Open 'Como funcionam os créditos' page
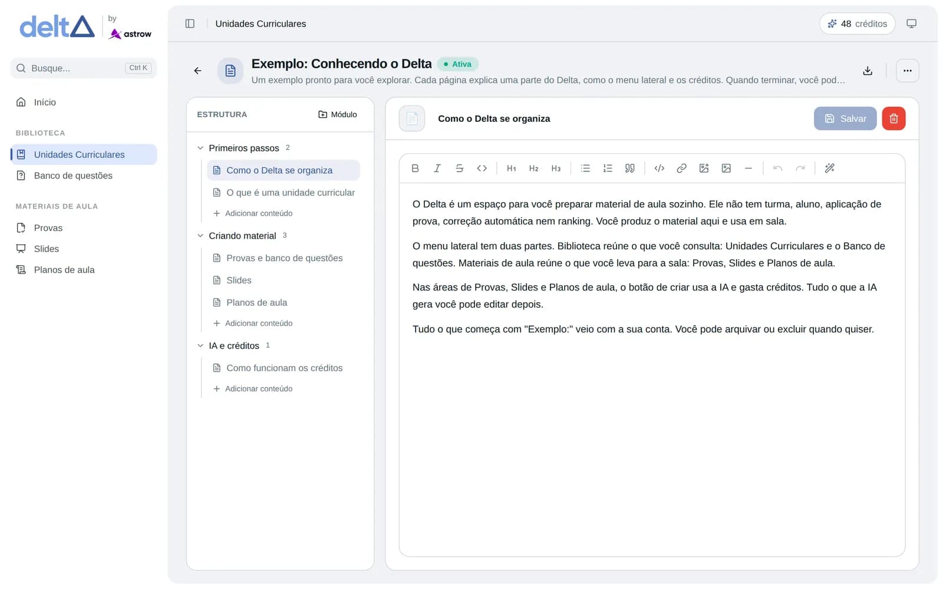 pos(283,368)
